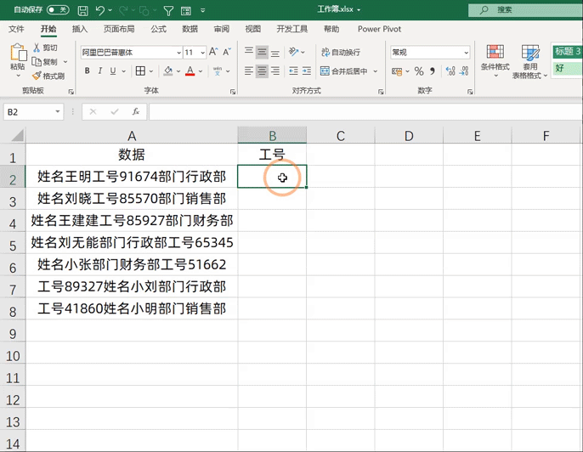Click the 剪切 scissors button
583x452 pixels.
[x=45, y=48]
